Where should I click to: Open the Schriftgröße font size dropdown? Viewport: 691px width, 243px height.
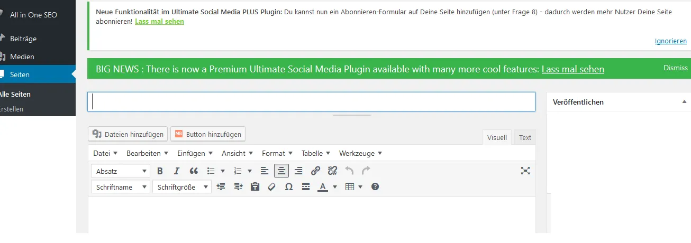coord(182,187)
